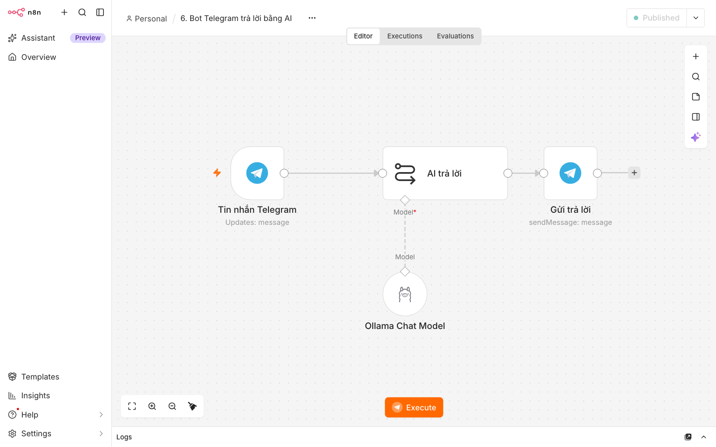
Task: Click the 'sendMessage: message' subtitle
Action: click(x=571, y=223)
